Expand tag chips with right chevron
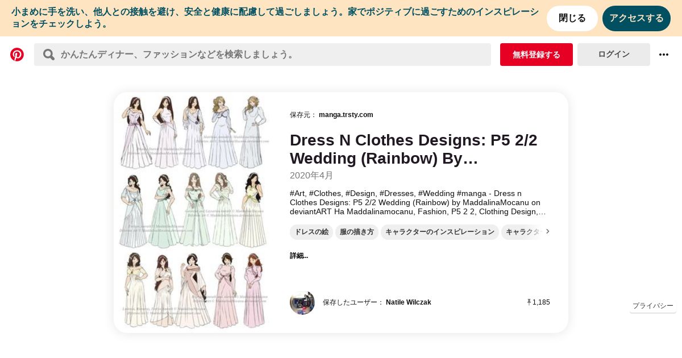Image resolution: width=682 pixels, height=358 pixels. [548, 232]
